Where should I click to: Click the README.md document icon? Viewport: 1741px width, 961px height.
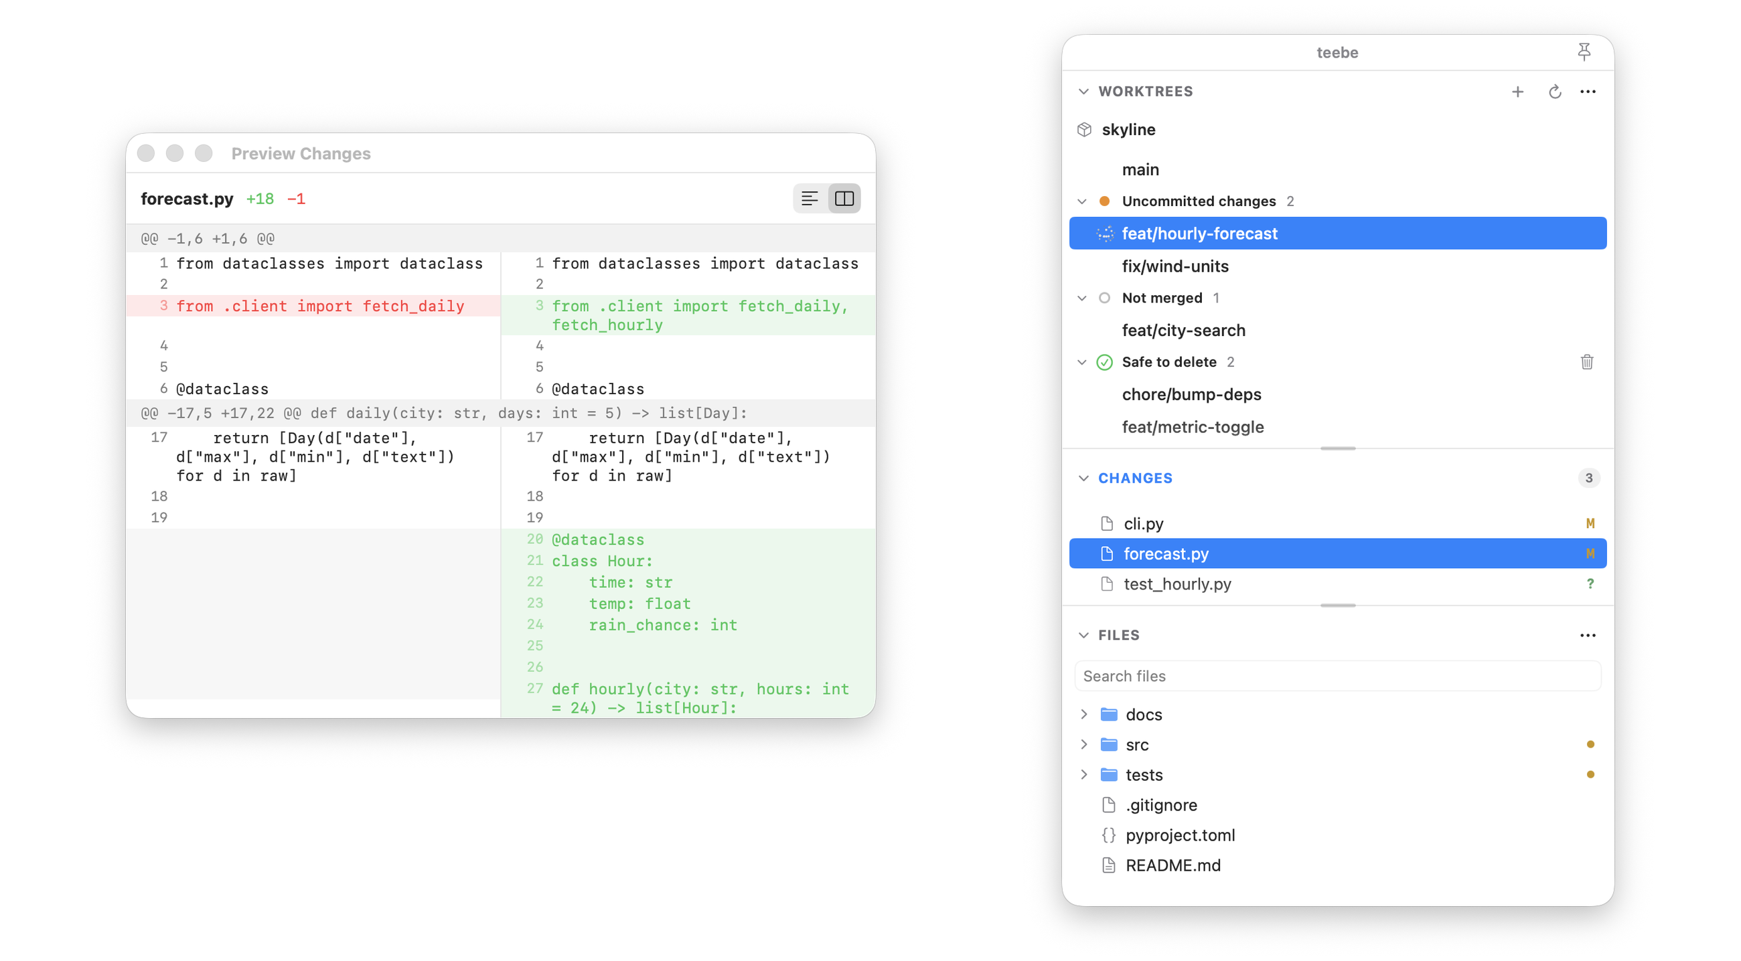[1108, 866]
